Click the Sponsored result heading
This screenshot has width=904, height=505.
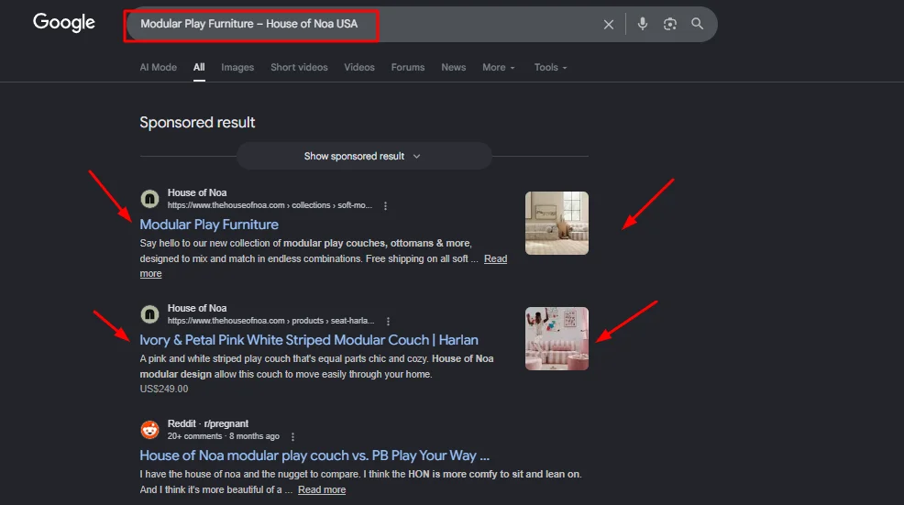coord(197,122)
